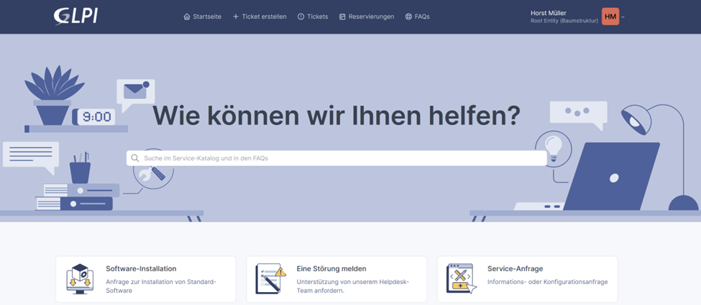Click the globe icon next to FAQs
Image resolution: width=701 pixels, height=305 pixels.
(x=408, y=17)
